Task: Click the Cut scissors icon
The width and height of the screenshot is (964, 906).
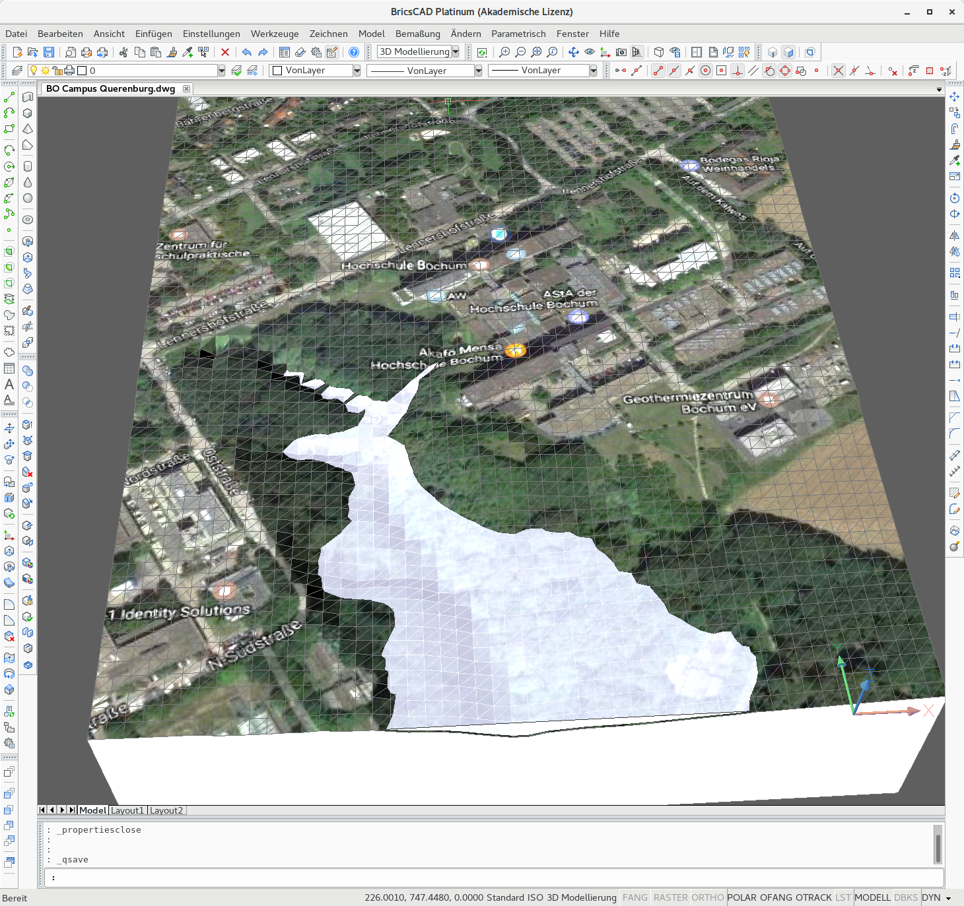Action: click(x=123, y=52)
